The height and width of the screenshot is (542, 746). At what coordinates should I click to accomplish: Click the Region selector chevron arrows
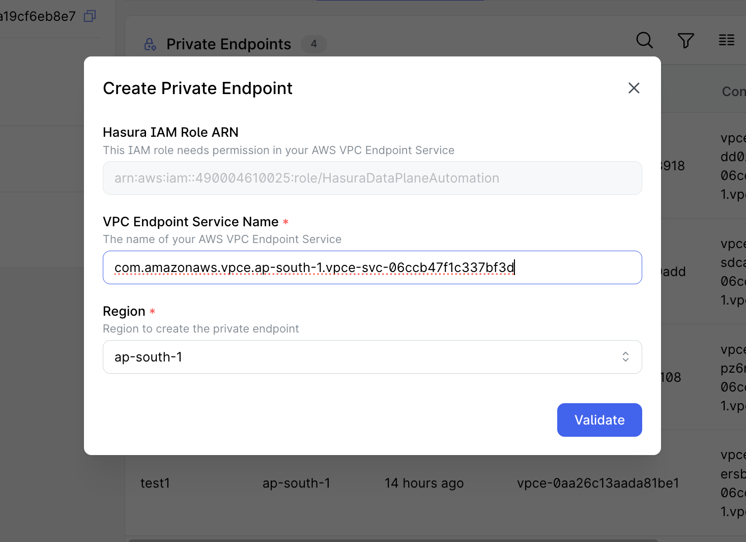(x=625, y=357)
